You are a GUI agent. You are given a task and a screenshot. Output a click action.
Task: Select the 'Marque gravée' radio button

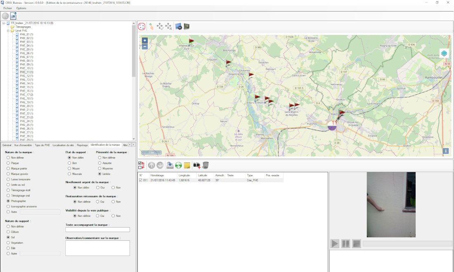point(8,174)
